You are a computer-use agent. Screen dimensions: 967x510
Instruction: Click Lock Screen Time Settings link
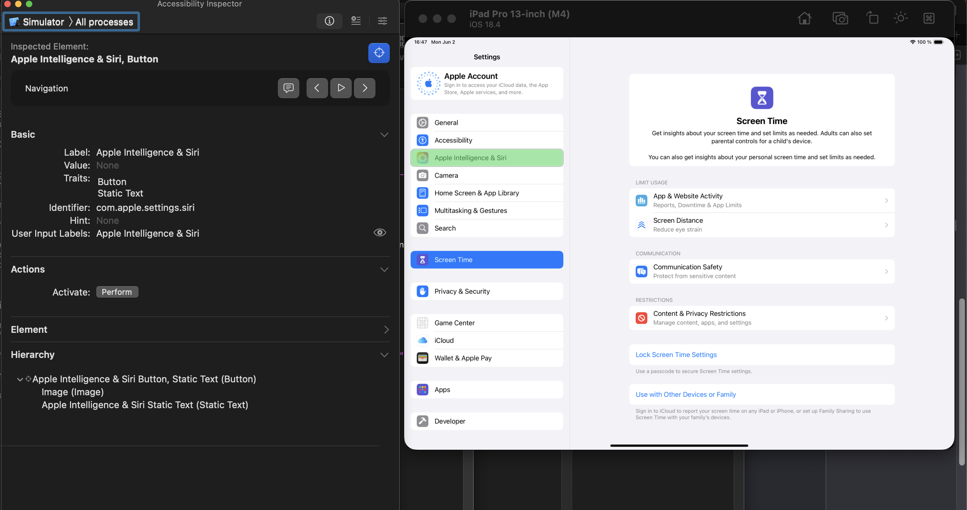[x=676, y=355]
